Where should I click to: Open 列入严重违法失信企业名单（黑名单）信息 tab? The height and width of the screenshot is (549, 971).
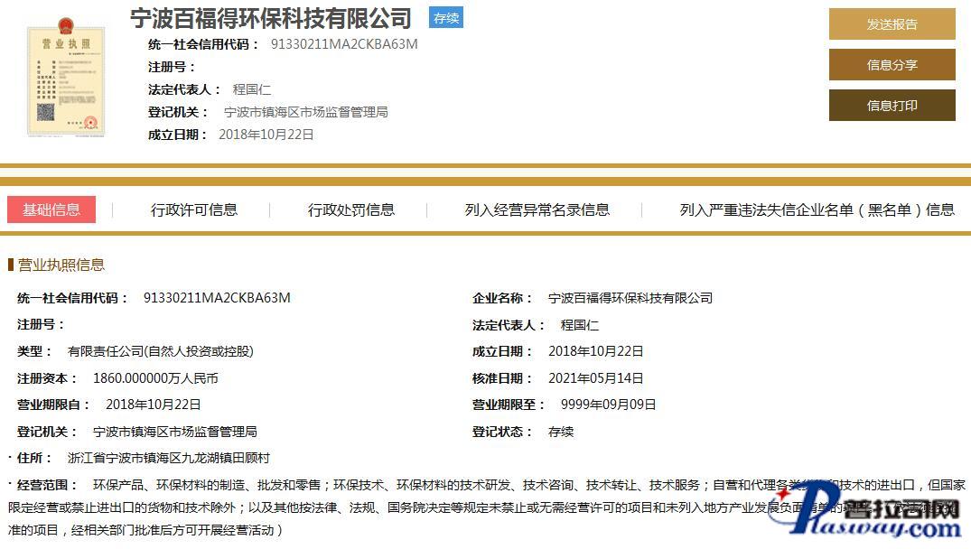click(817, 209)
